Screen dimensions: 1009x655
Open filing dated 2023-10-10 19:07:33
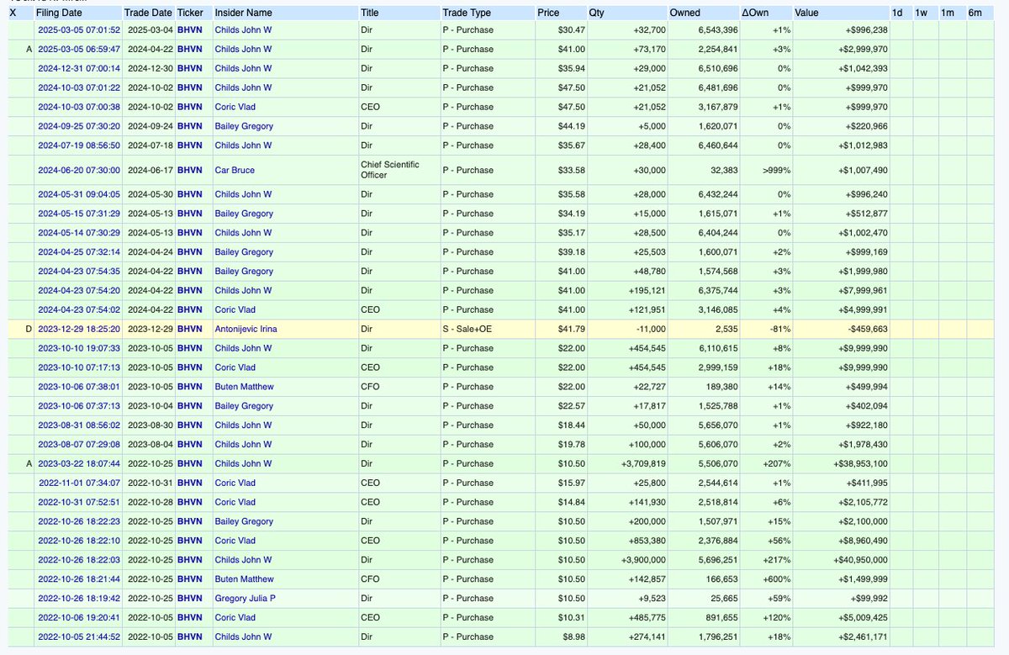coord(79,348)
